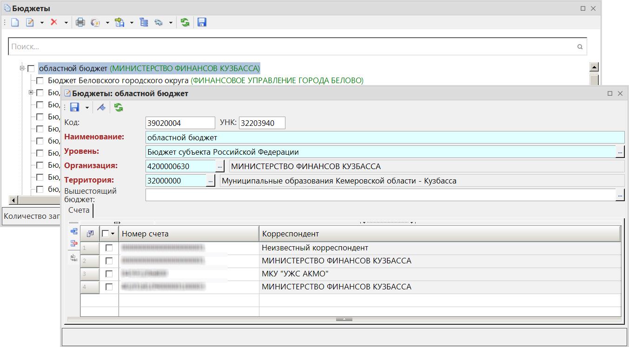Sort by Корреспондент column header
This screenshot has width=629, height=347.
pyautogui.click(x=440, y=234)
